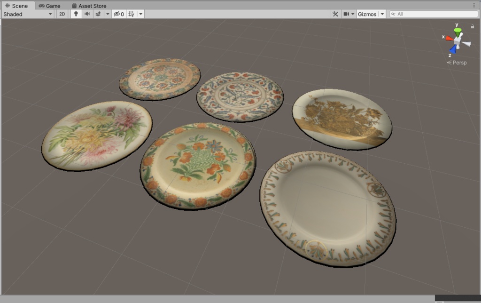The width and height of the screenshot is (481, 303).
Task: Open grid settings dropdown arrow
Action: (141, 14)
